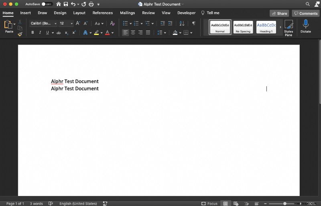Open the References tab
The height and width of the screenshot is (206, 321).
coord(103,13)
